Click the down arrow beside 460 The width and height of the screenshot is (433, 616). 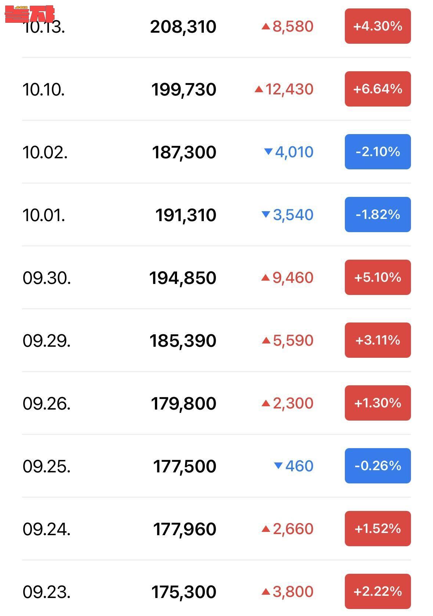pos(278,466)
